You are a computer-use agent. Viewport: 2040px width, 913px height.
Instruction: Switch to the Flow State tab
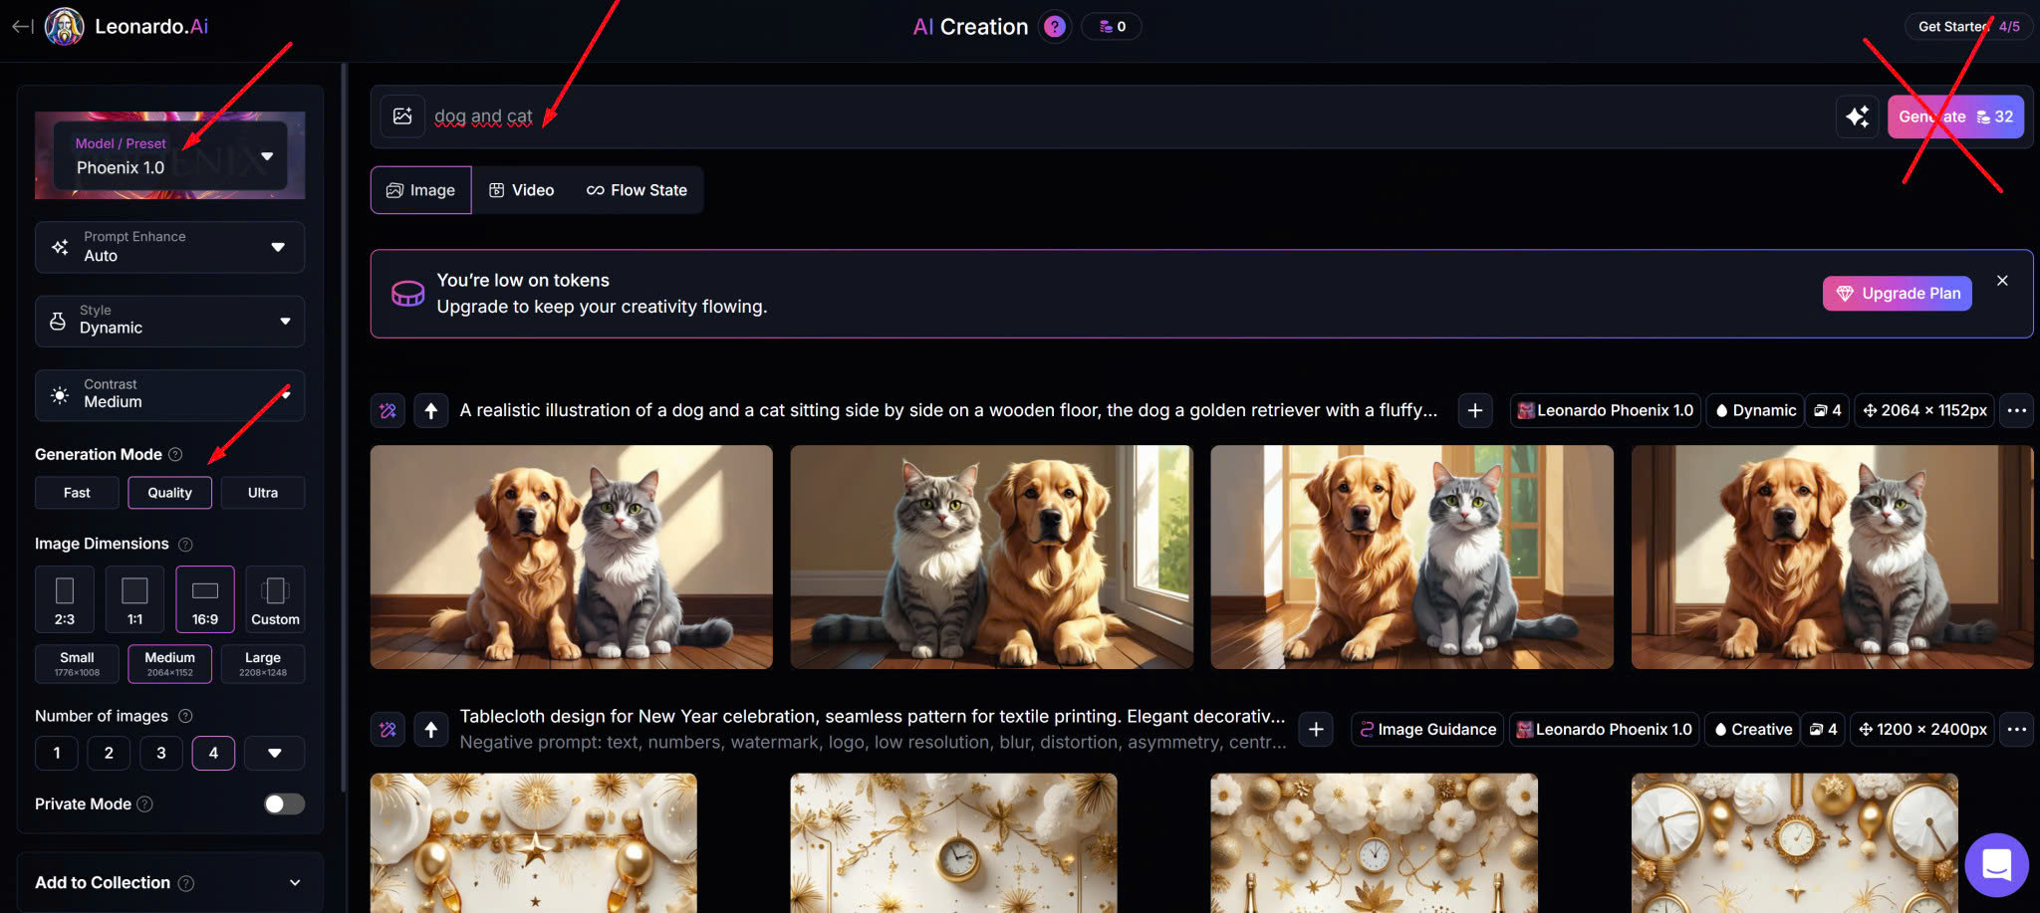pos(637,190)
